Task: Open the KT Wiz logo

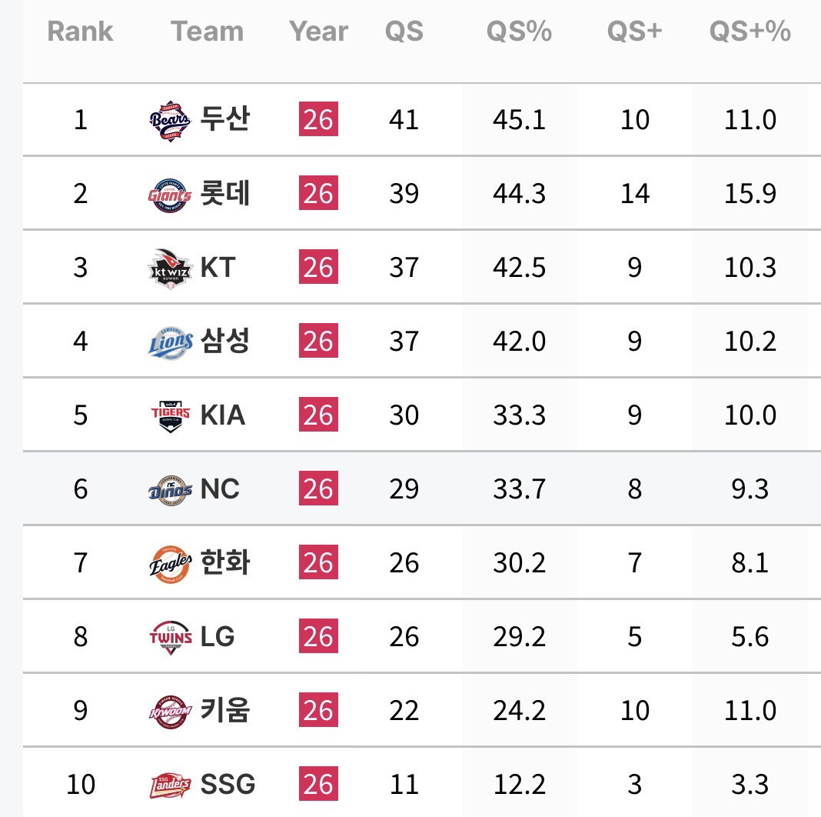Action: [x=170, y=268]
